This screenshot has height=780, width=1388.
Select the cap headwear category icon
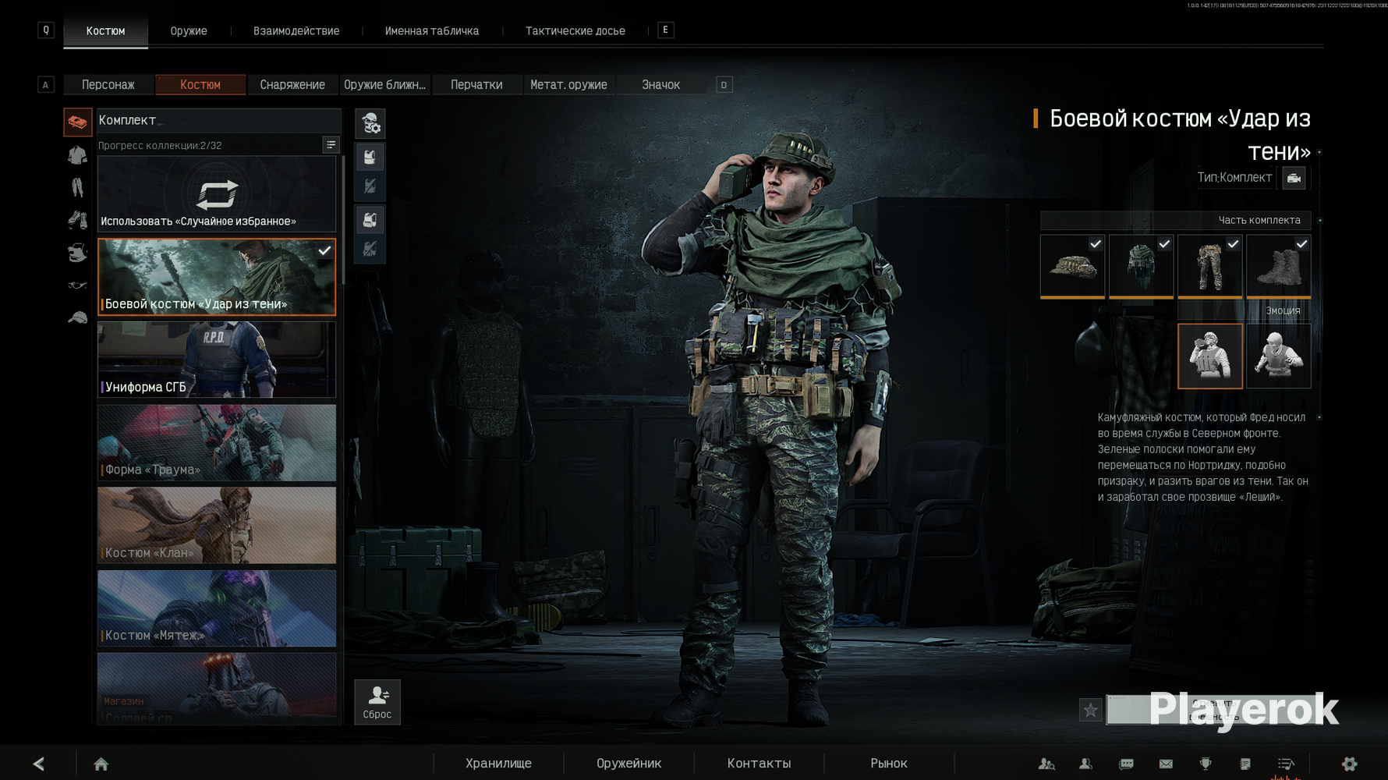click(77, 317)
